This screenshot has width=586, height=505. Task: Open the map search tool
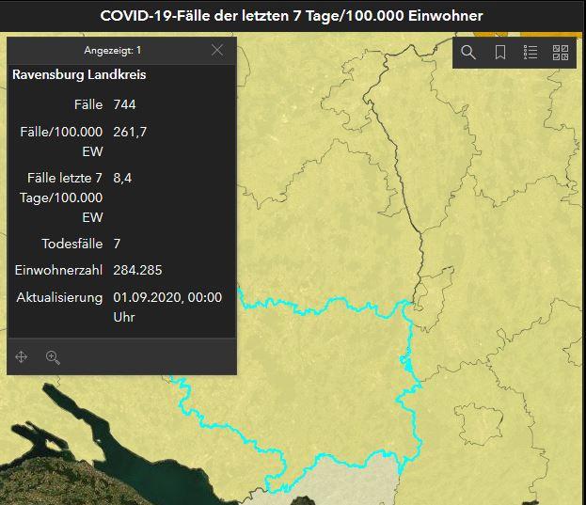coord(468,53)
